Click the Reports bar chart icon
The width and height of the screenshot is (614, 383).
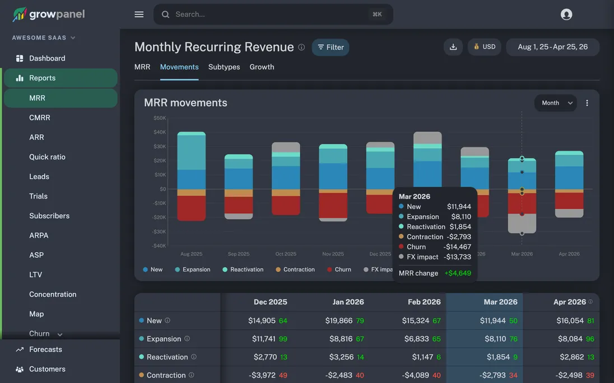[x=20, y=78]
